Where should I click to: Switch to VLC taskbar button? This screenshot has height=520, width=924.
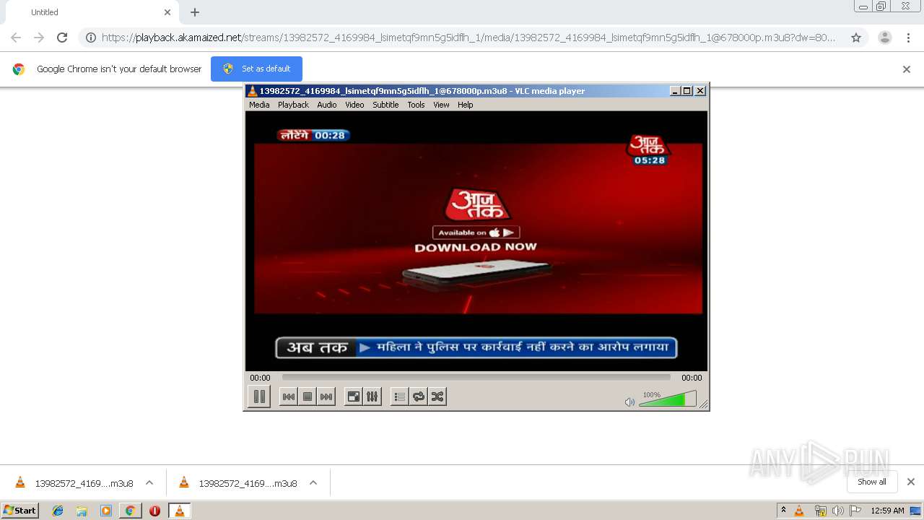pyautogui.click(x=179, y=511)
